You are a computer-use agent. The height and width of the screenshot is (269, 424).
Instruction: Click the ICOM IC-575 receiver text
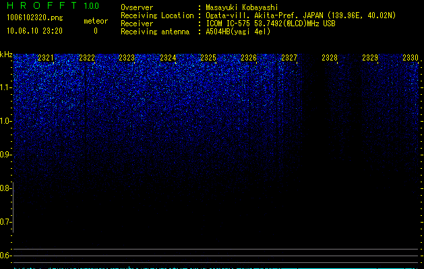pos(270,24)
